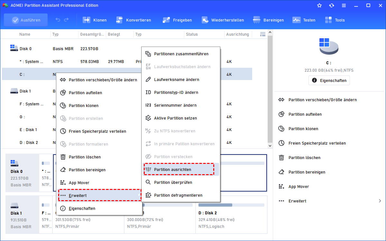Click the Freigeben toolbar icon
Viewport: 386px width, 241px height.
(x=166, y=20)
